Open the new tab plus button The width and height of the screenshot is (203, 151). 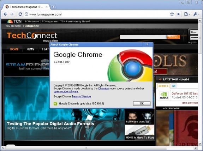[x=53, y=7]
